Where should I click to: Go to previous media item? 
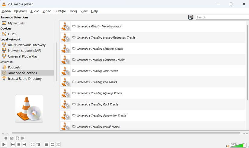[13, 144]
